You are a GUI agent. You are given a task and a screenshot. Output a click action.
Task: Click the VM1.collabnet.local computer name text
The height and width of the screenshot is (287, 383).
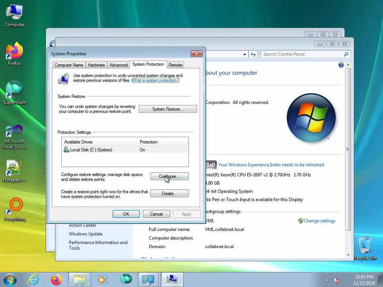click(x=224, y=229)
